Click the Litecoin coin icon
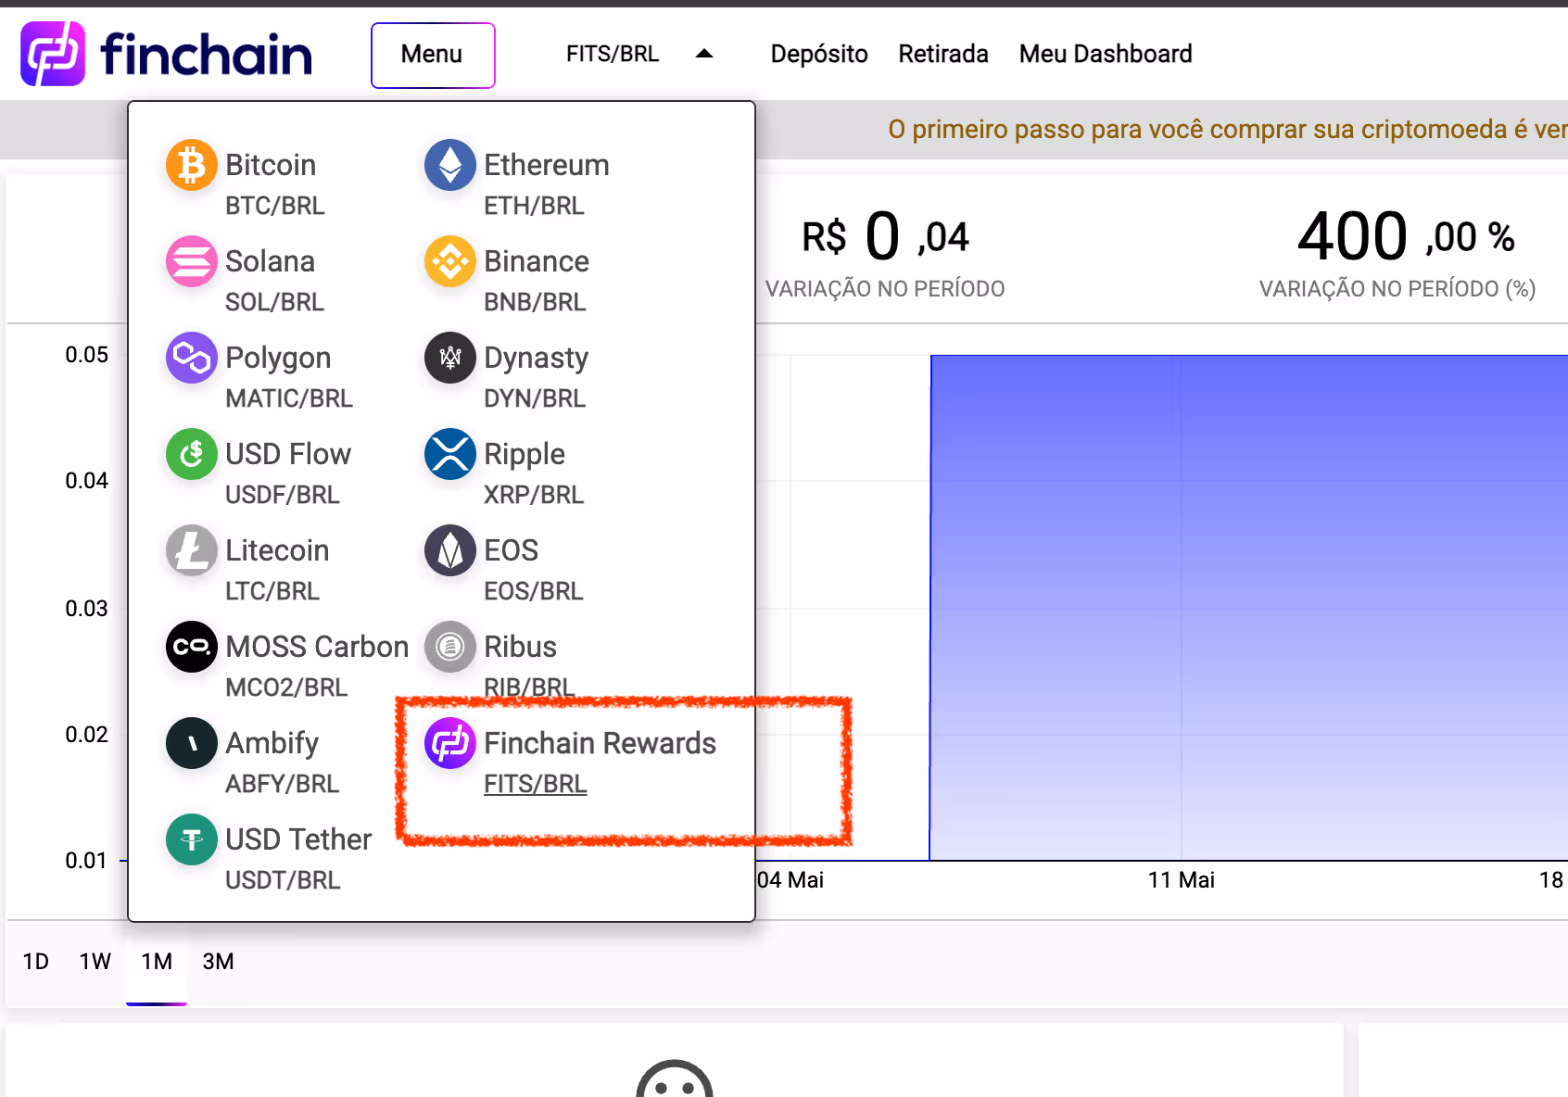1568x1097 pixels. (x=192, y=550)
